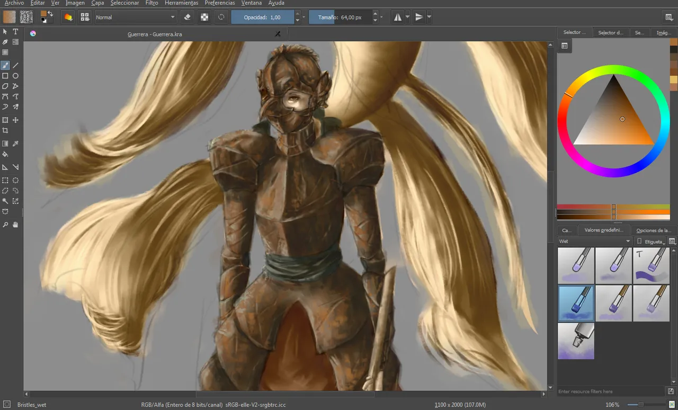Viewport: 678px width, 410px height.
Task: Toggle eraser mode
Action: (x=186, y=17)
